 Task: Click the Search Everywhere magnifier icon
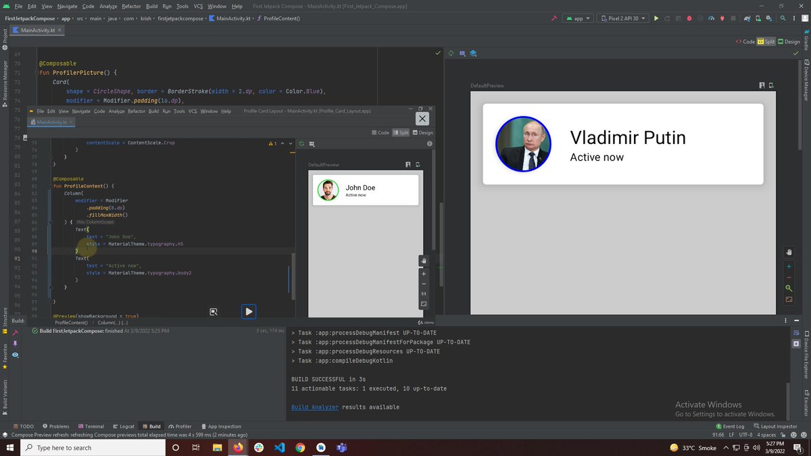783,18
